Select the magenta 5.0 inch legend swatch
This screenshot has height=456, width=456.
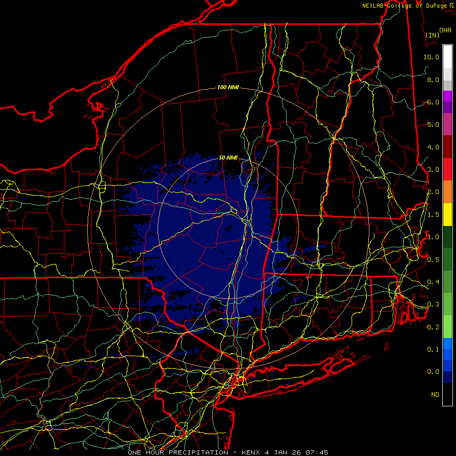click(x=447, y=124)
